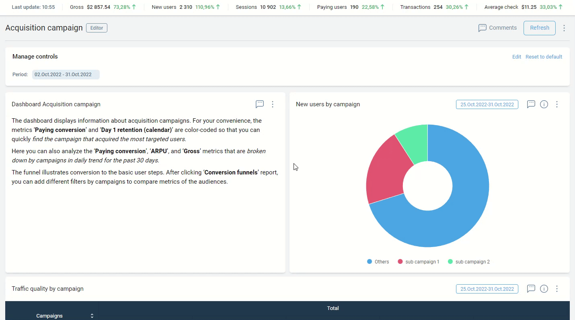Open the dashboard Comments panel
This screenshot has width=575, height=320.
pyautogui.click(x=497, y=28)
